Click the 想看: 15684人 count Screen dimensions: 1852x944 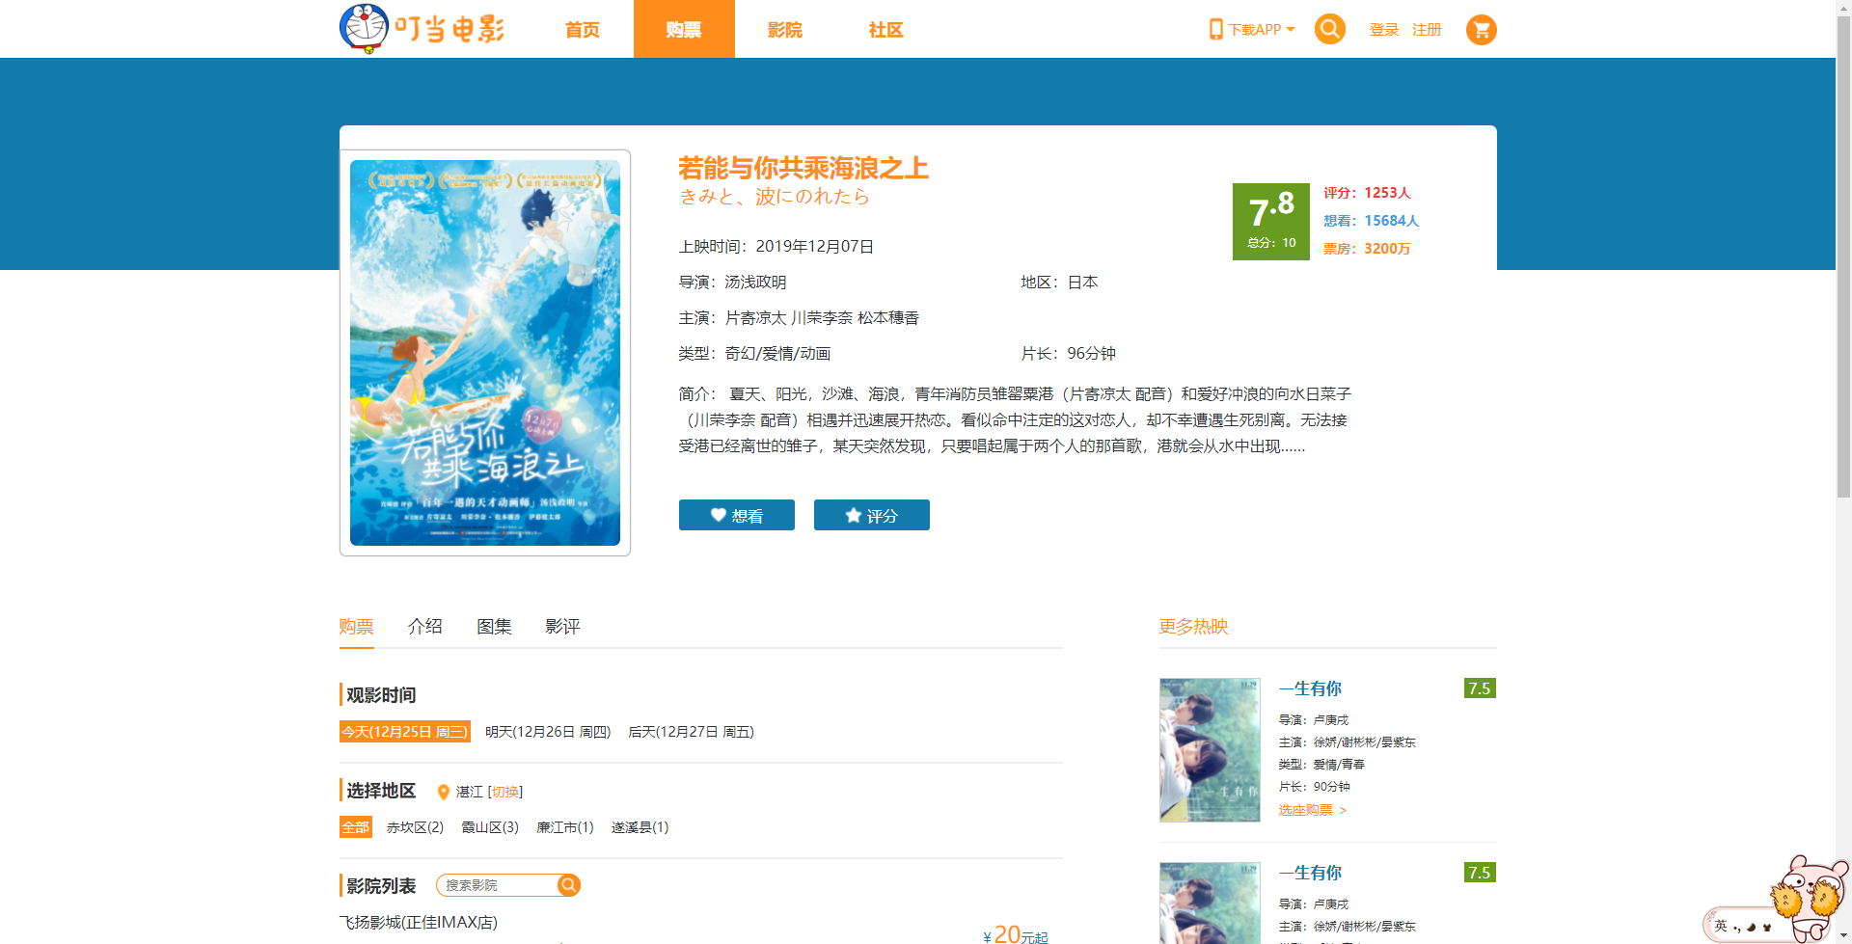[1371, 221]
